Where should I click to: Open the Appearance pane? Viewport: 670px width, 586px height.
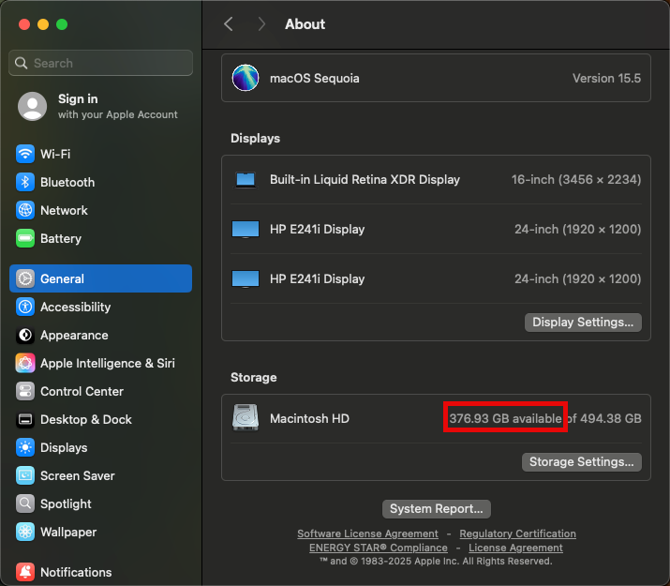click(100, 335)
